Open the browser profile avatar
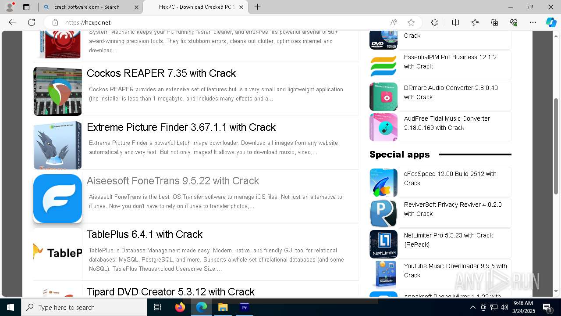 pos(10,7)
